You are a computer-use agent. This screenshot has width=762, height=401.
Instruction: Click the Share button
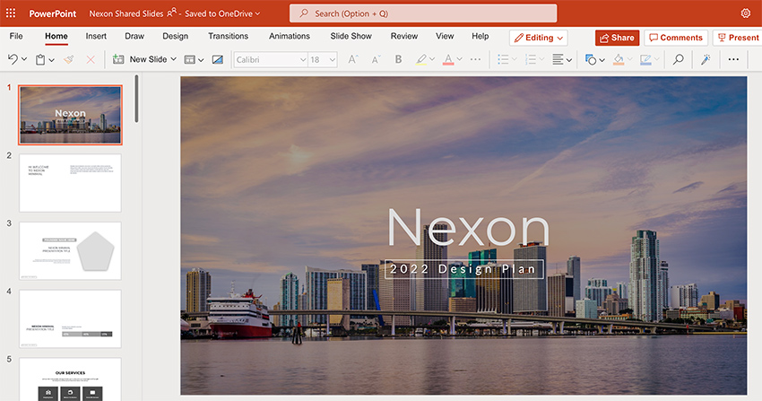point(617,38)
